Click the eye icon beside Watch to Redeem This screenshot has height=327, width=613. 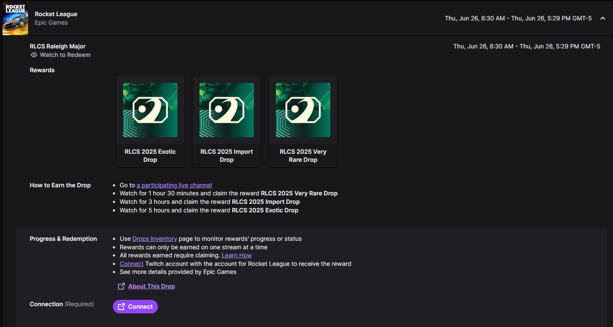34,55
